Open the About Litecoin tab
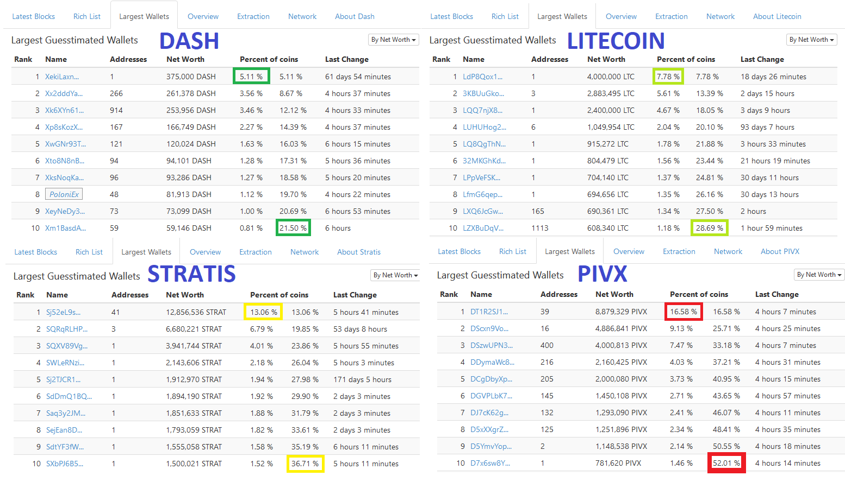 click(777, 16)
